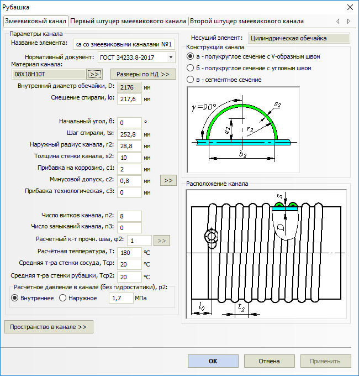Cancel with the Отмена button
Screen dimensions: 359x376
tap(269, 361)
